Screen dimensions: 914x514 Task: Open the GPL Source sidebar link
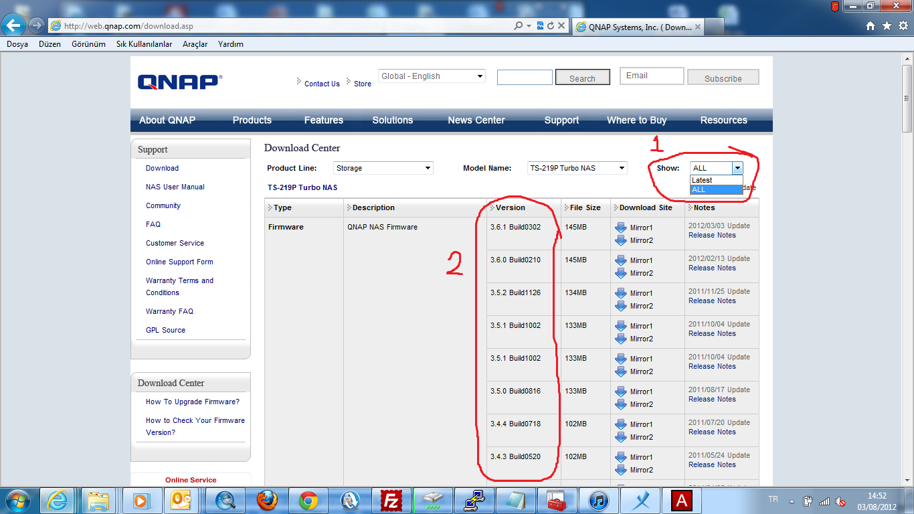[x=166, y=330]
